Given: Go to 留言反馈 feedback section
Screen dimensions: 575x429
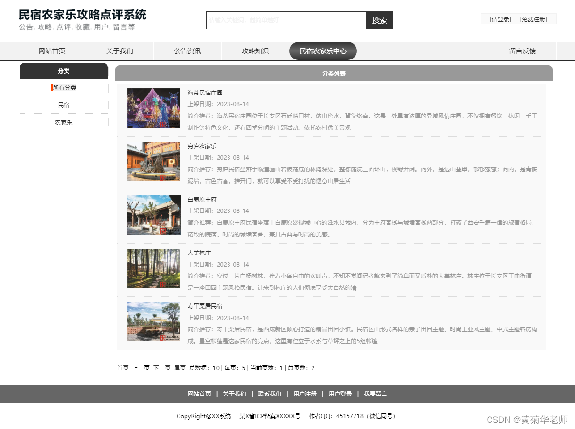Looking at the screenshot, I should (522, 51).
